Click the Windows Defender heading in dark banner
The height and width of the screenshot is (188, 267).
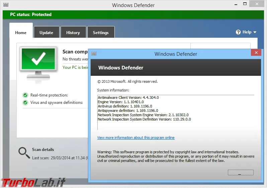tap(121, 68)
